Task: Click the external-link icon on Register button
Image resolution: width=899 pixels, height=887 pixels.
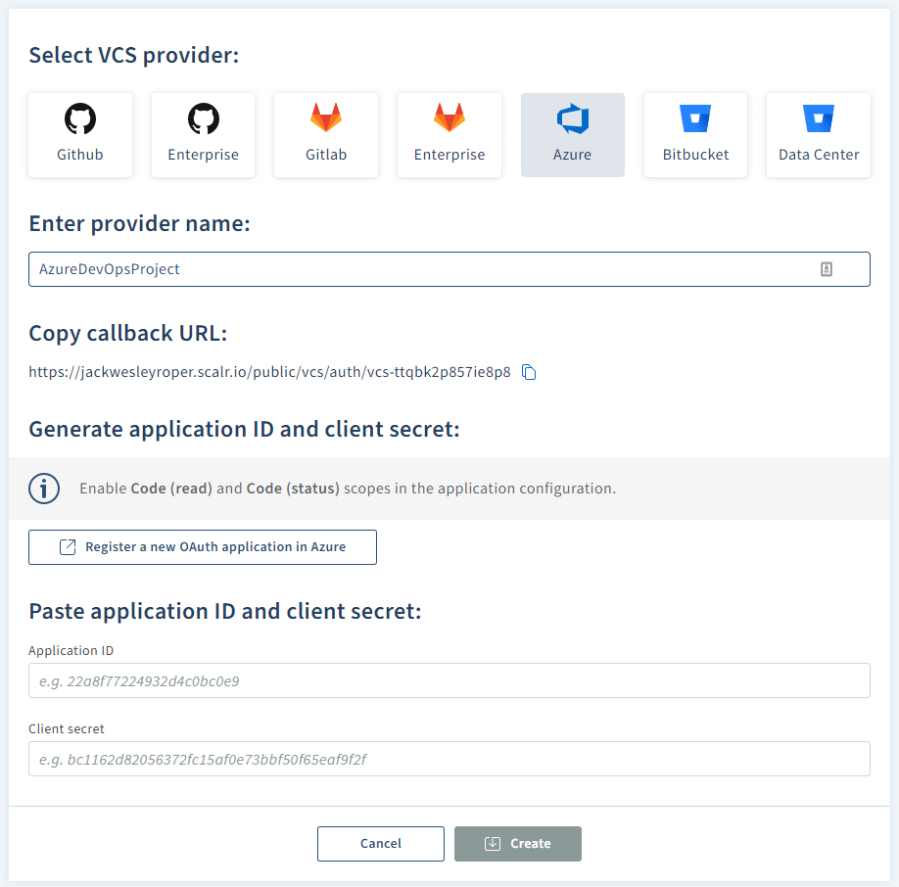Action: click(x=67, y=546)
